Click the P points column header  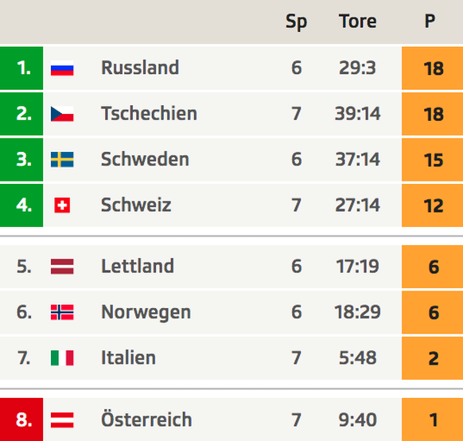coord(430,21)
